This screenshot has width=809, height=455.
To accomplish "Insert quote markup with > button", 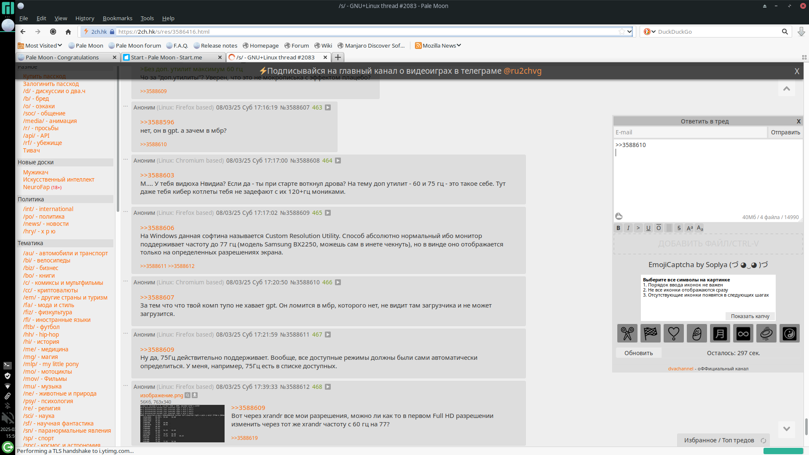I will (x=638, y=228).
